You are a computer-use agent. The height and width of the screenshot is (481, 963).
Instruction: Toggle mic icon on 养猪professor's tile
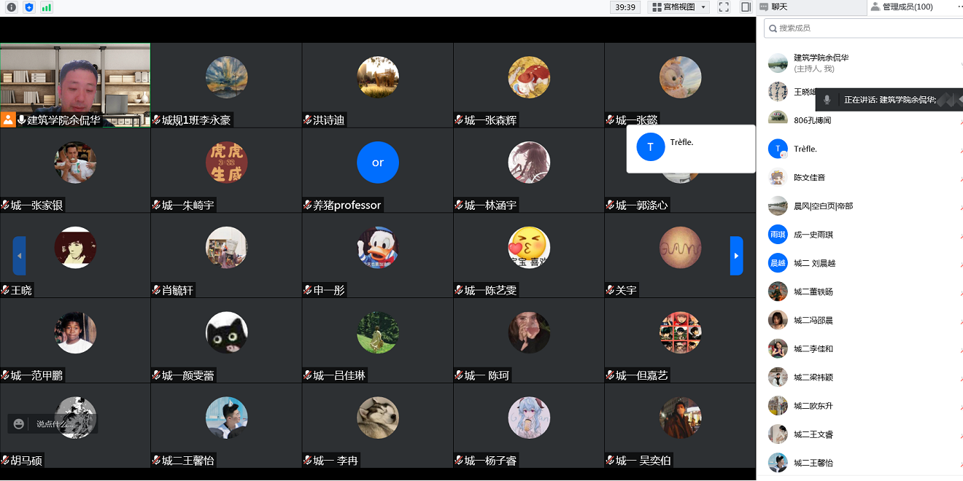point(308,206)
